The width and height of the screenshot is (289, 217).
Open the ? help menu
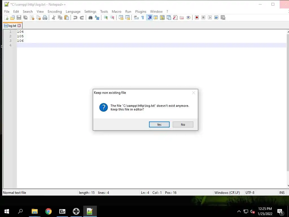(x=167, y=11)
